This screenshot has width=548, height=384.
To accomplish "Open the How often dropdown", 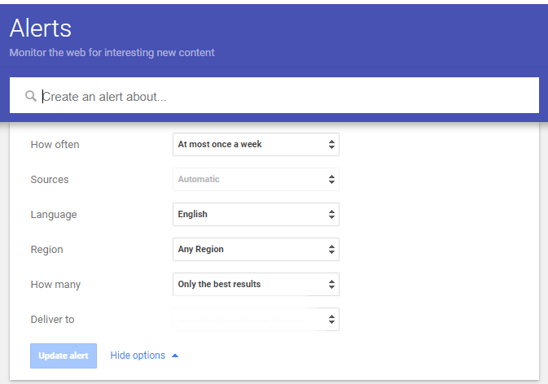I will click(x=256, y=145).
